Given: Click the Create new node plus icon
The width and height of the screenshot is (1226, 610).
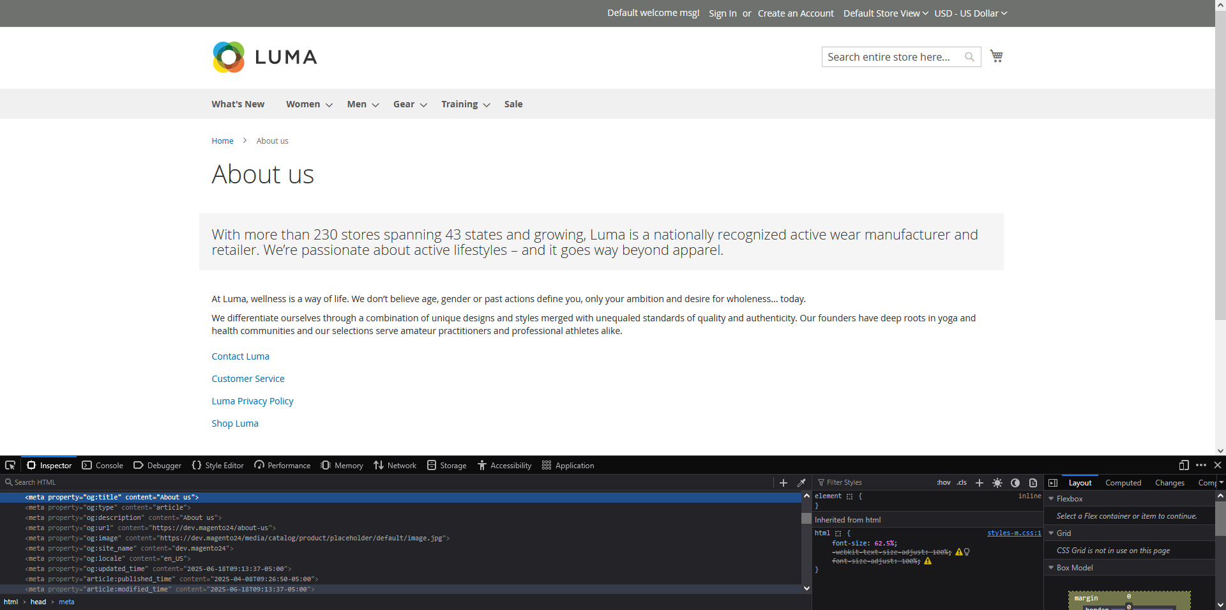Looking at the screenshot, I should 783,483.
